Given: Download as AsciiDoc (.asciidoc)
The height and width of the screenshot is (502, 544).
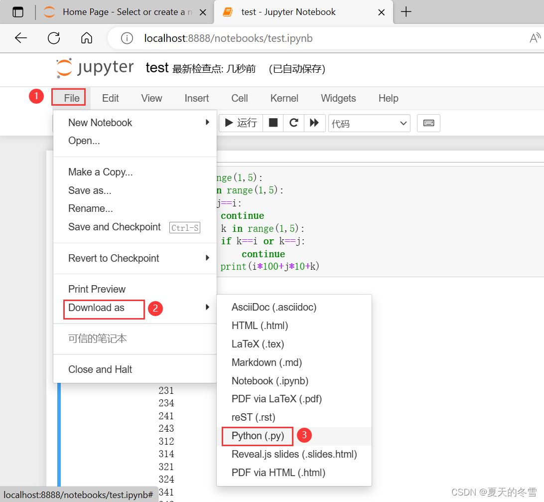Looking at the screenshot, I should 294,307.
